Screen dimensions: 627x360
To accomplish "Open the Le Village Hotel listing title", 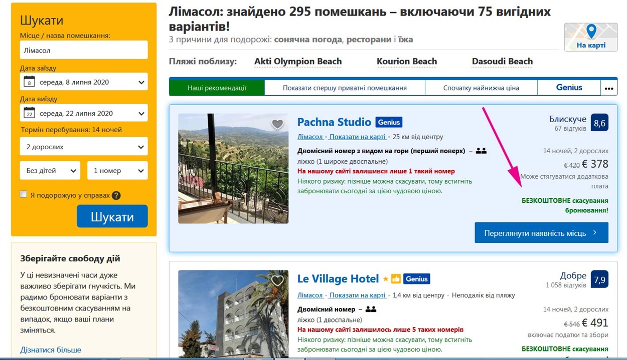I will click(338, 279).
